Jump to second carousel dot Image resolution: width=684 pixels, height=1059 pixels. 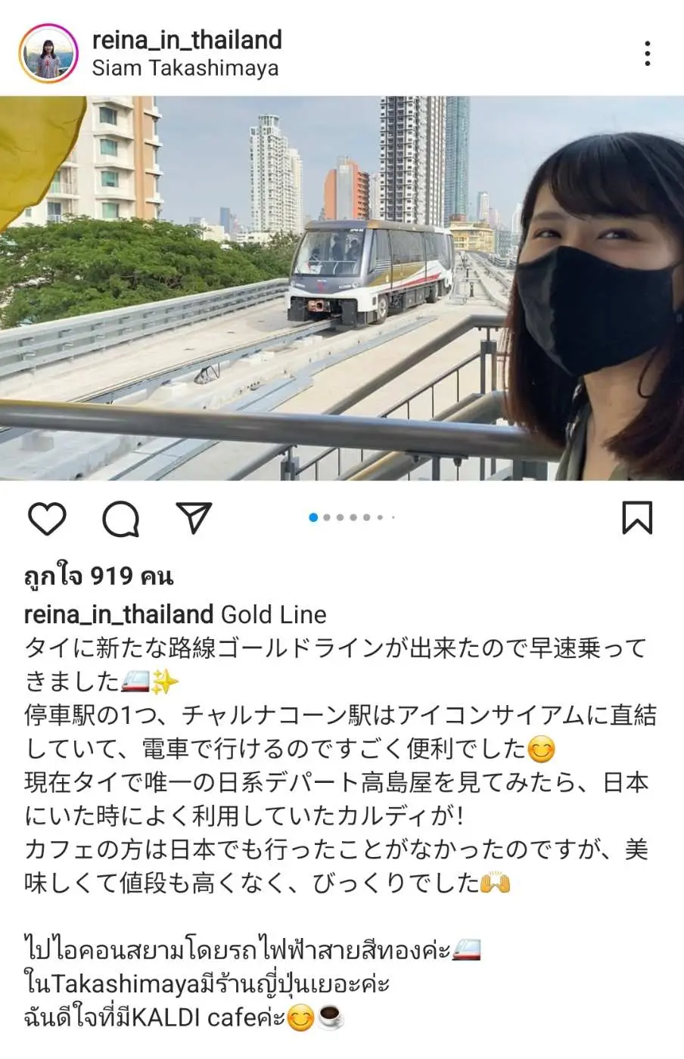327,517
